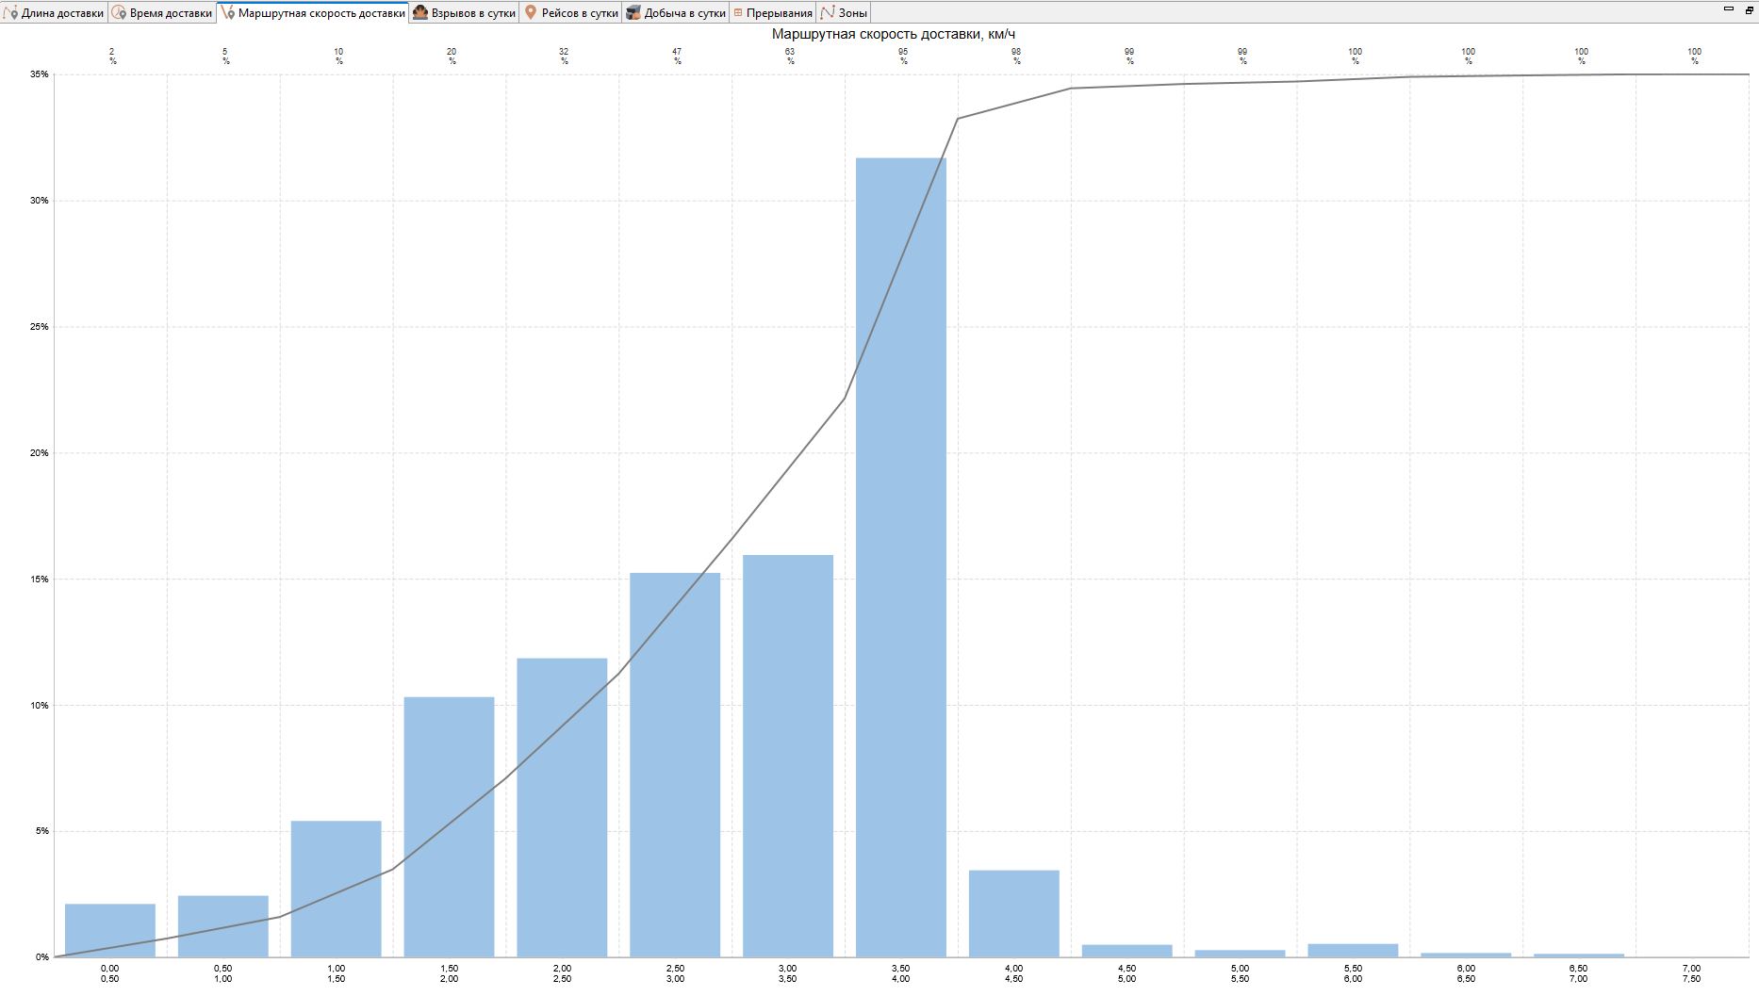Open the Рейсов в сутки tab
This screenshot has height=996, width=1759.
[x=571, y=12]
